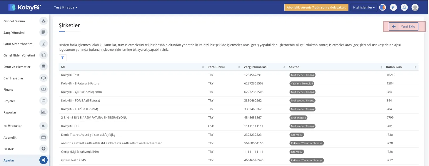Click Reklam / Tasarım / Medya tag in Gizem row
The height and width of the screenshot is (166, 429).
point(306,160)
